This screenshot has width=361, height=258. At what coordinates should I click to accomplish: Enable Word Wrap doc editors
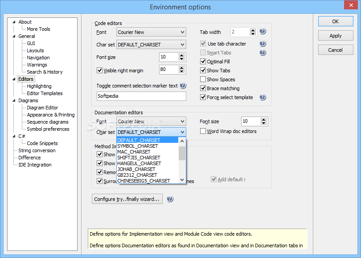203,131
